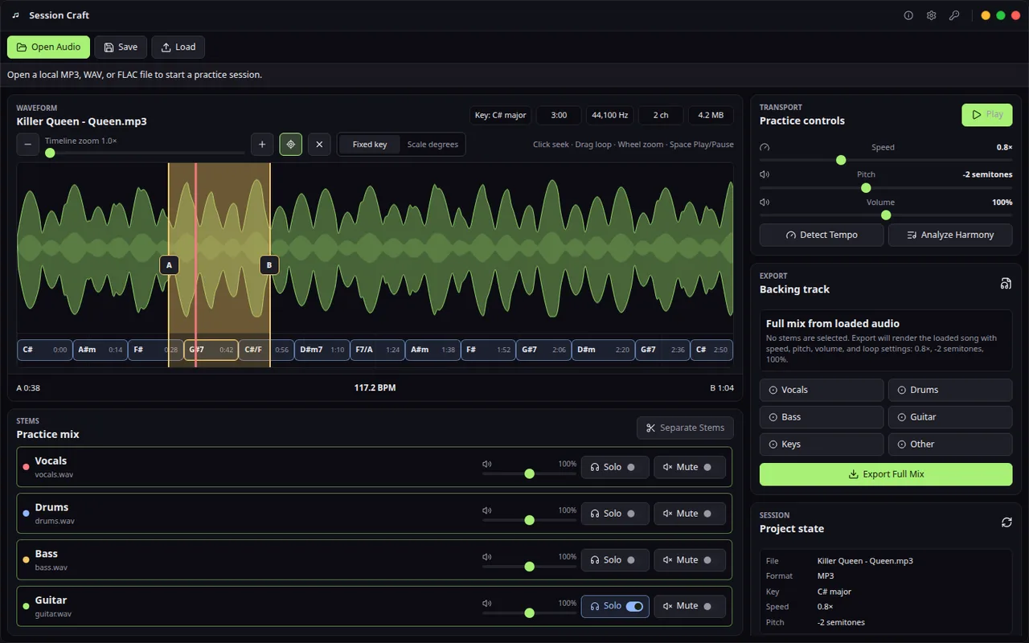Switch to Scale degrees chord display

click(433, 145)
